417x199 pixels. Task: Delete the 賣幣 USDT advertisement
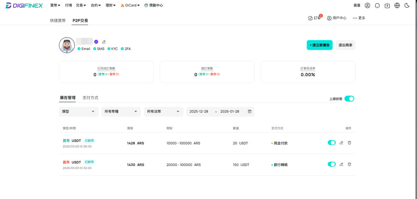(349, 164)
